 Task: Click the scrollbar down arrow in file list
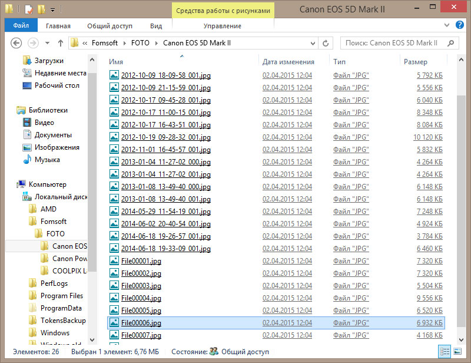(x=461, y=341)
